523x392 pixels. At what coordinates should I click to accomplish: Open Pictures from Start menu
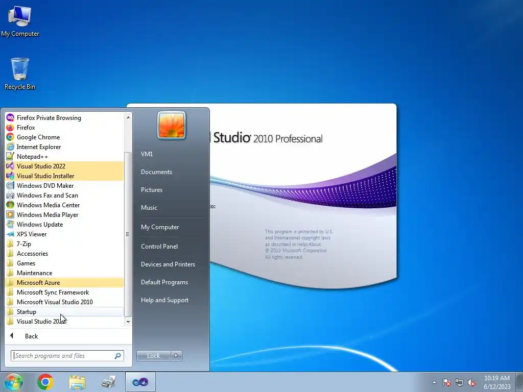pos(151,190)
